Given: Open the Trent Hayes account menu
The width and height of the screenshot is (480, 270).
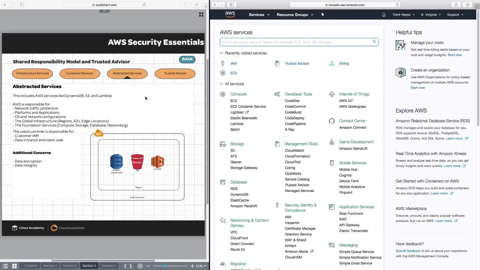Looking at the screenshot, I should coord(403,15).
